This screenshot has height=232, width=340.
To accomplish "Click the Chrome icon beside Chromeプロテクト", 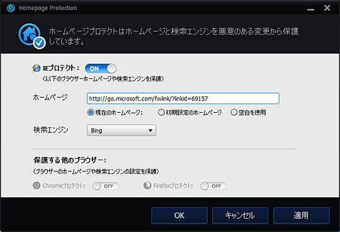I will click(37, 186).
